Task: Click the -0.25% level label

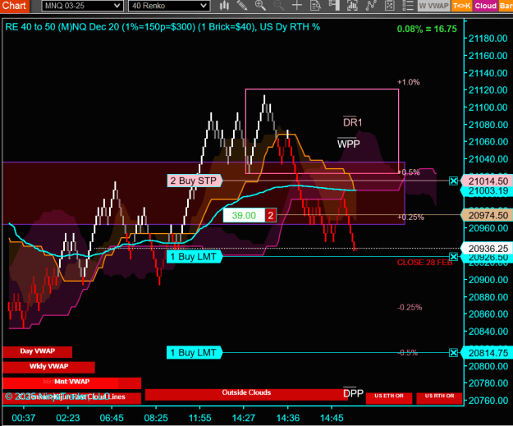Action: coord(410,307)
